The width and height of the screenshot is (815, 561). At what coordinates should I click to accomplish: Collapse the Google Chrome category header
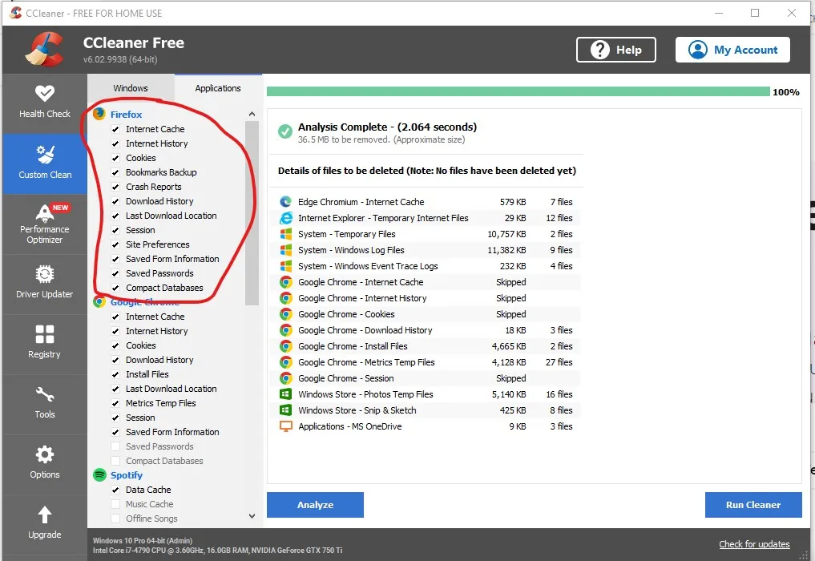tap(144, 302)
